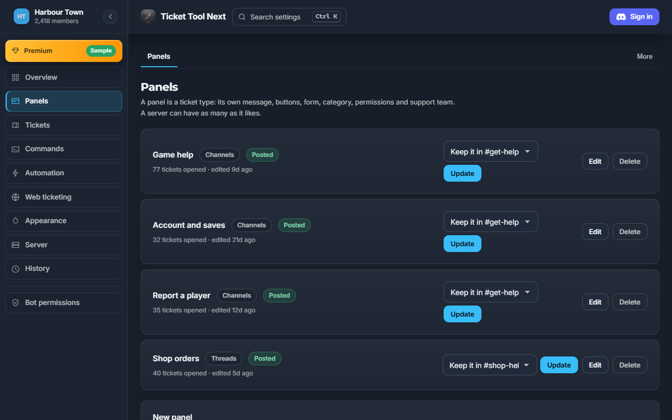Delete the Account and saves panel
This screenshot has width=672, height=420.
tap(630, 232)
